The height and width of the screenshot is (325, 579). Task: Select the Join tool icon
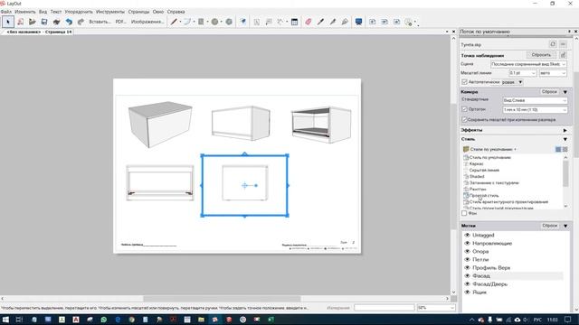(345, 22)
